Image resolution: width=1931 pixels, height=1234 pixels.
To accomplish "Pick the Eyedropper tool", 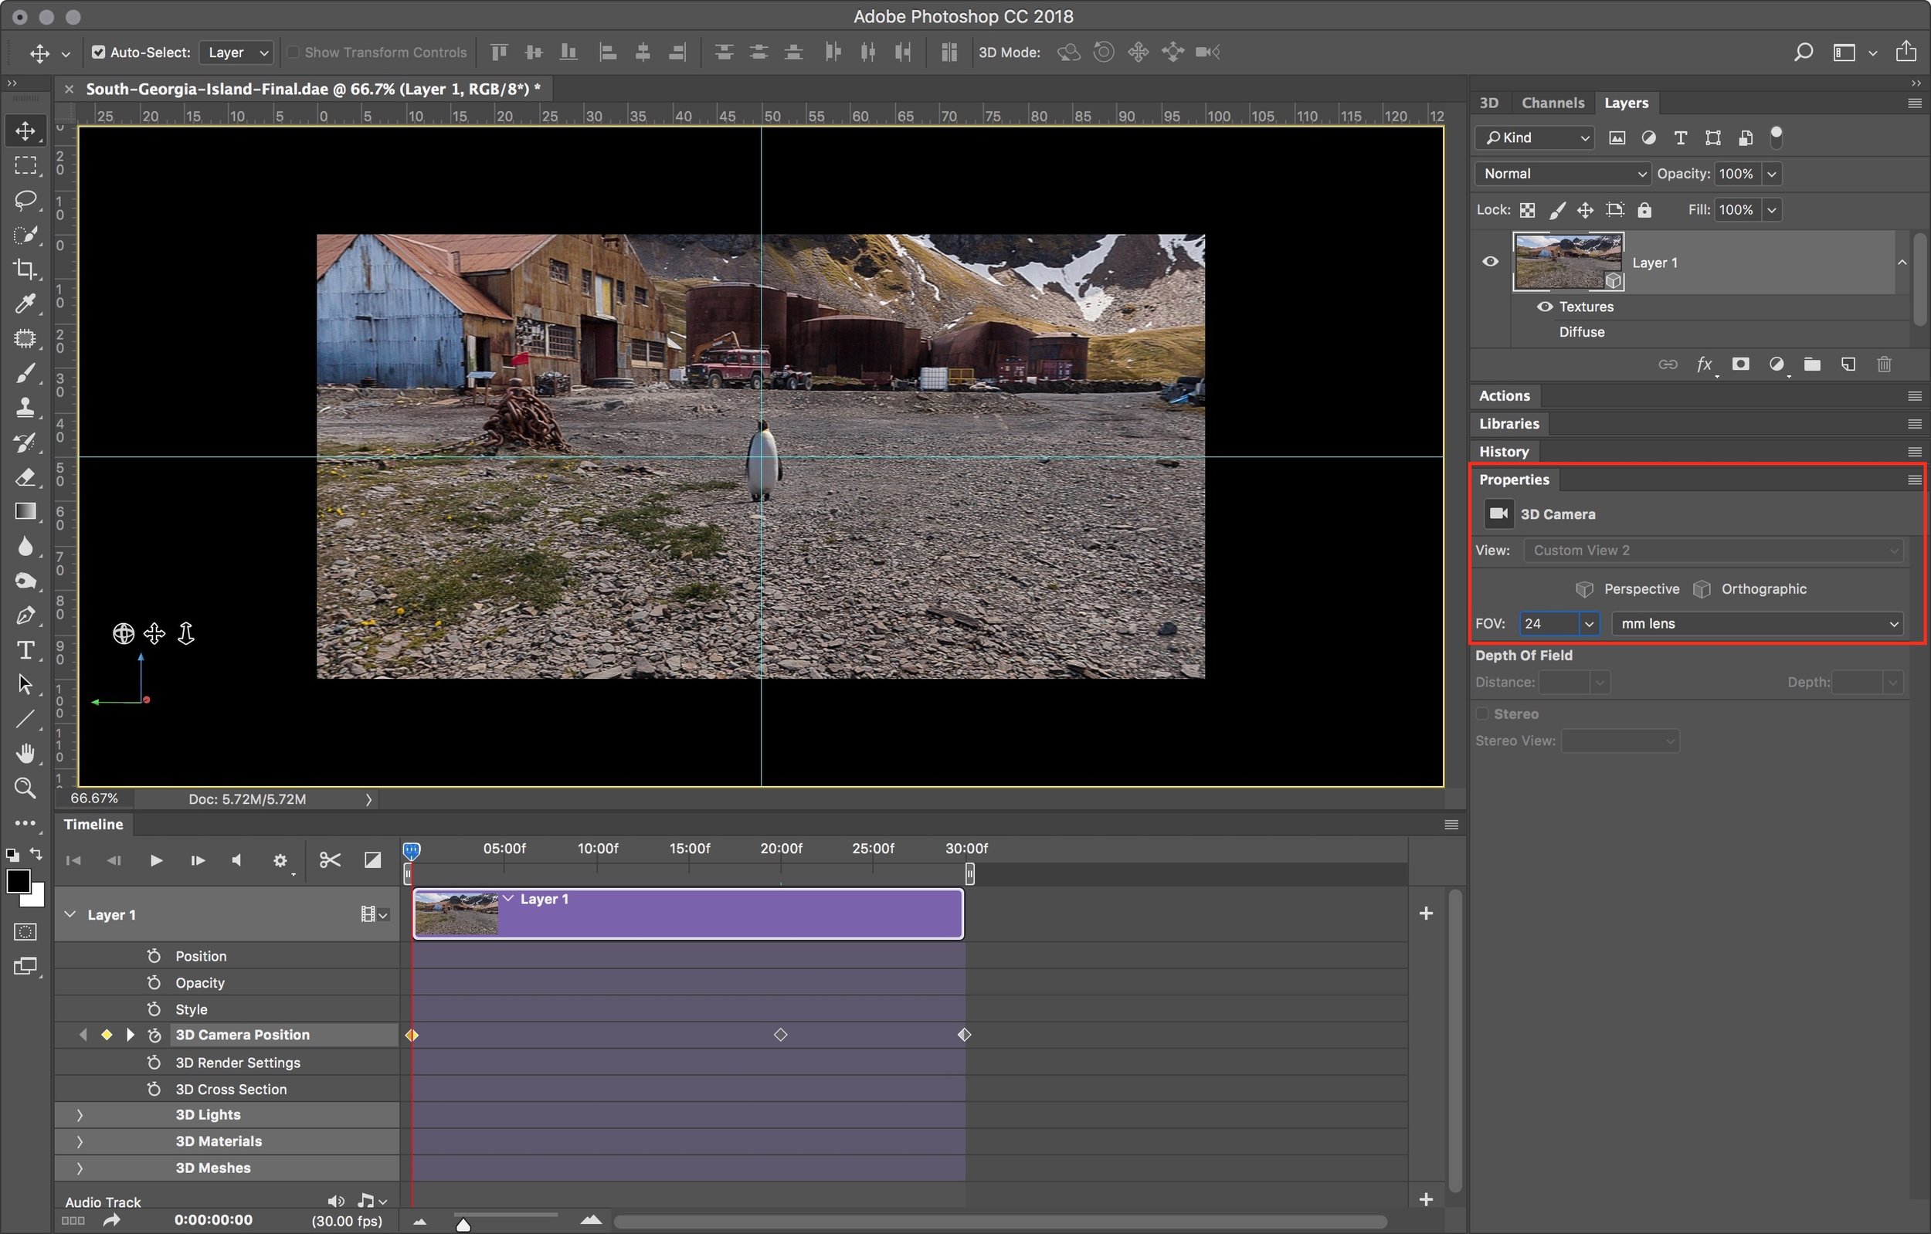I will point(25,304).
